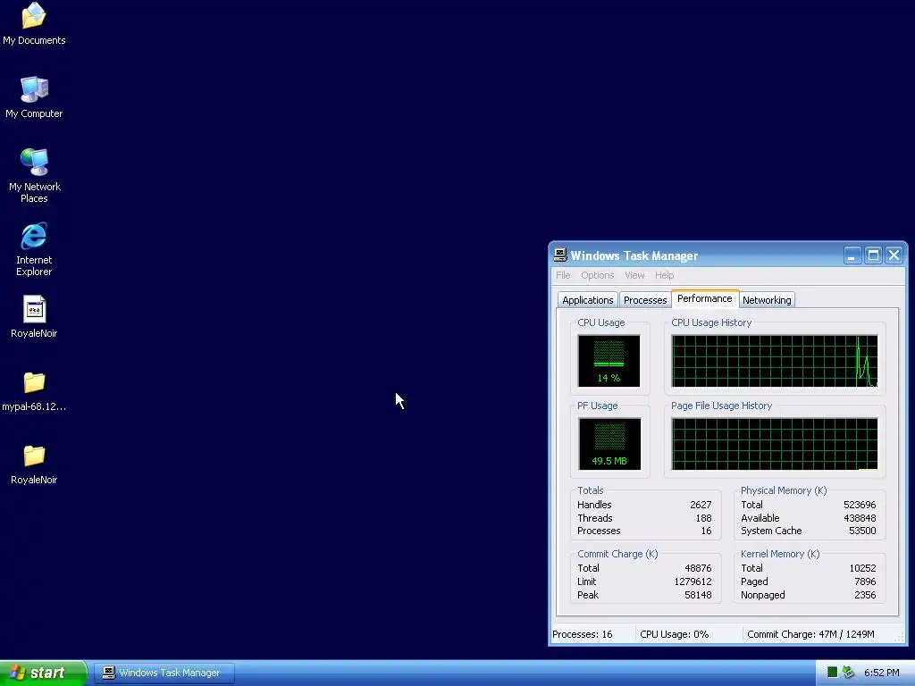Click the Windows Task Manager title text
Image resolution: width=915 pixels, height=686 pixels.
tap(634, 255)
